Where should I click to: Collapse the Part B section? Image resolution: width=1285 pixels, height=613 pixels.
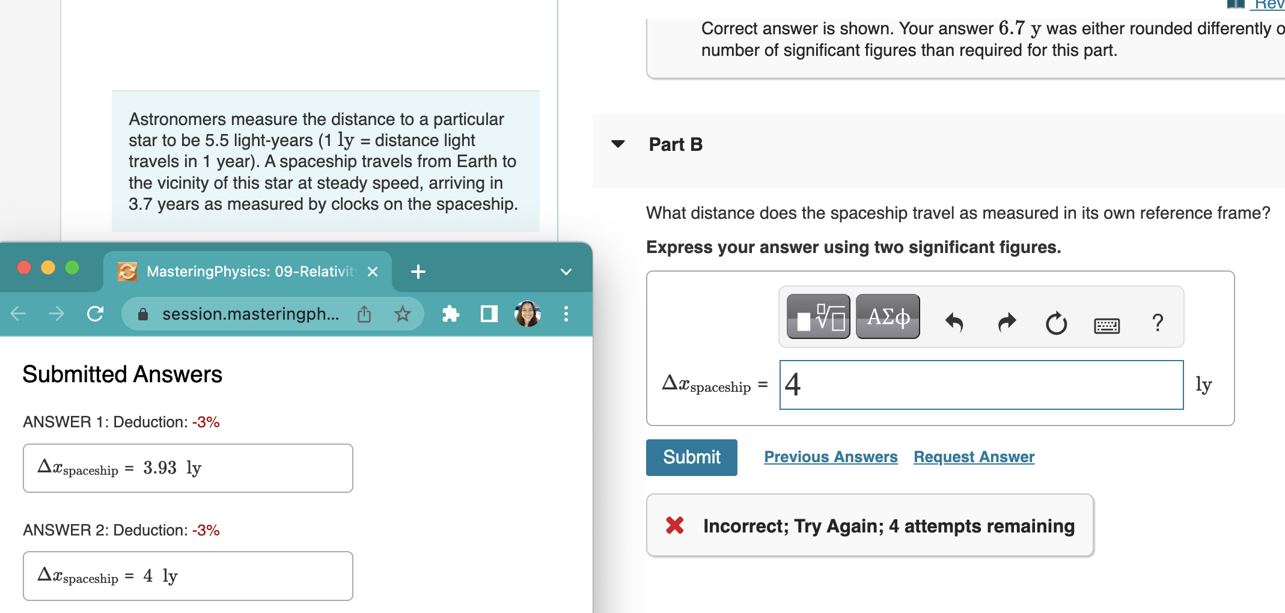tap(619, 144)
